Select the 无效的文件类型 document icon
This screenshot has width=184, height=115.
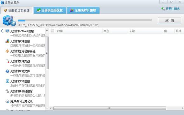click(x=8, y=61)
